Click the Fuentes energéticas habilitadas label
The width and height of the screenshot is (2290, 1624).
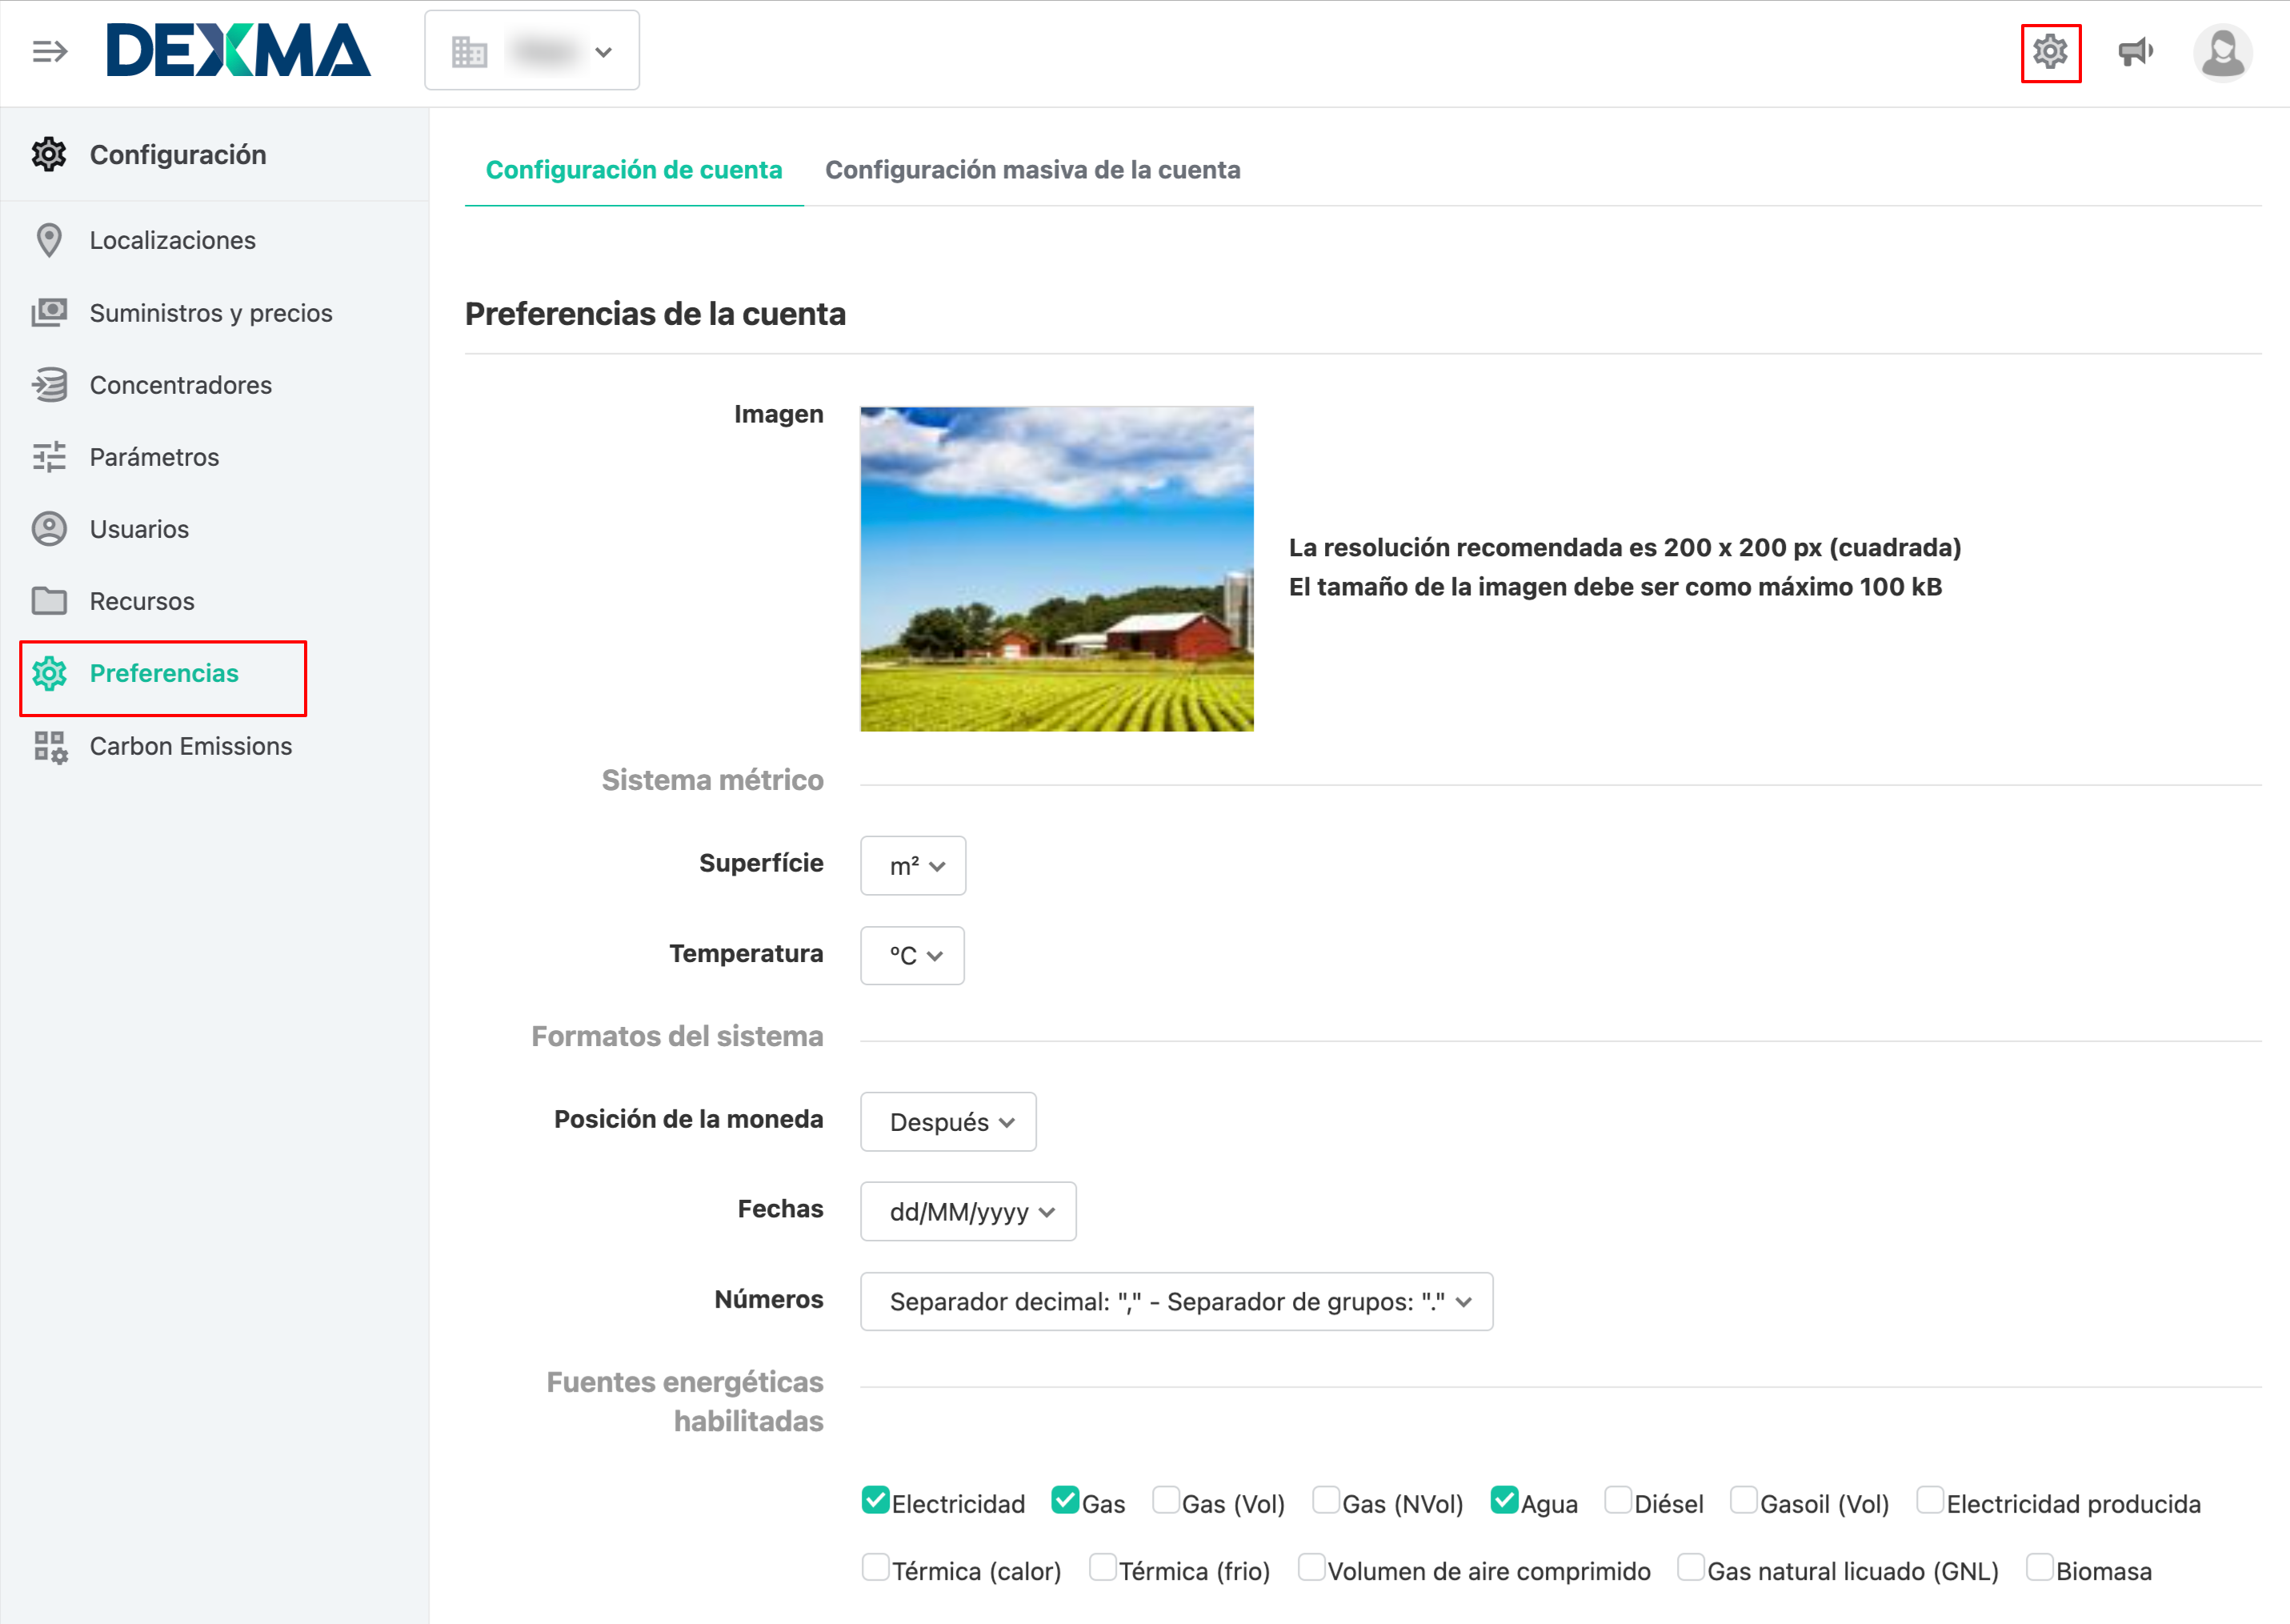(685, 1401)
